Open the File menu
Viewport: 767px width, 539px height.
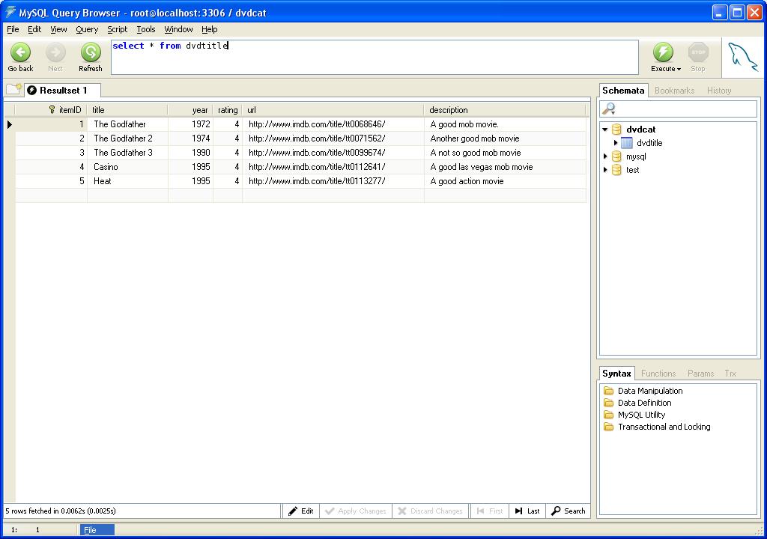click(13, 29)
